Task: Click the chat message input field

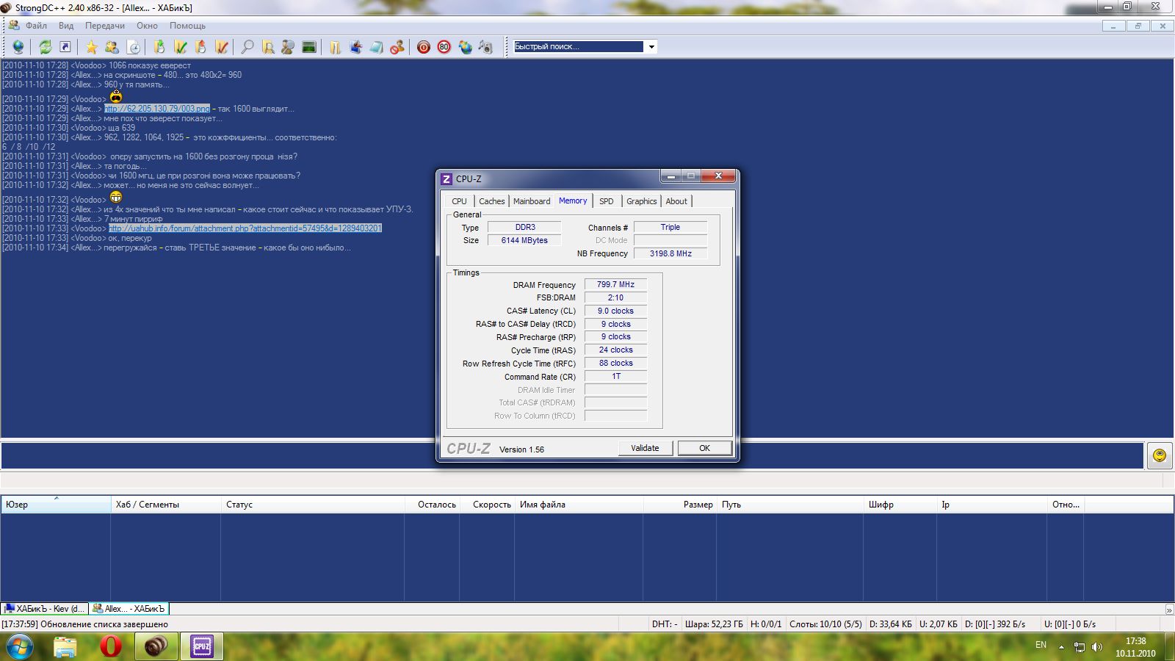Action: [572, 455]
